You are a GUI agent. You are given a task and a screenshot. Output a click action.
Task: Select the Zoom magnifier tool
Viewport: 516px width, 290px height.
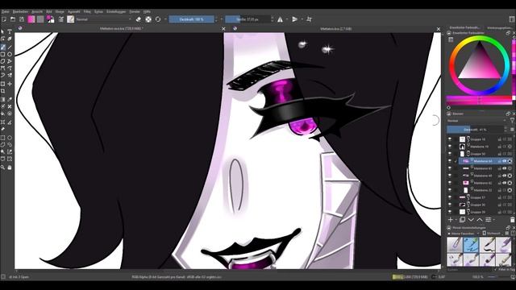coord(3,168)
